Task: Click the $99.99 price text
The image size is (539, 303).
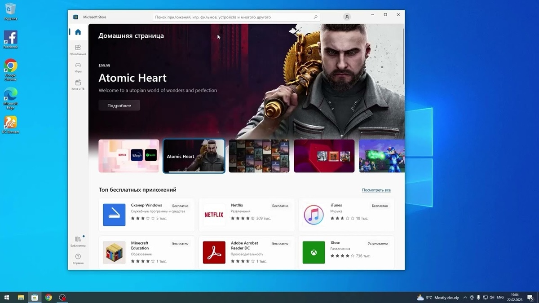Action: 104,66
